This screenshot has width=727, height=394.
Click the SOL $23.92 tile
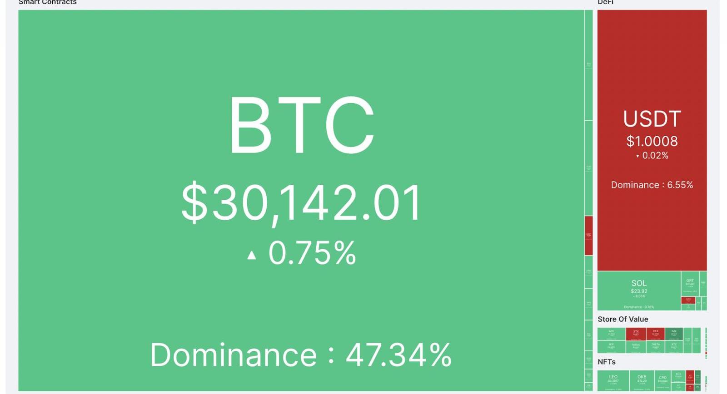pos(639,291)
